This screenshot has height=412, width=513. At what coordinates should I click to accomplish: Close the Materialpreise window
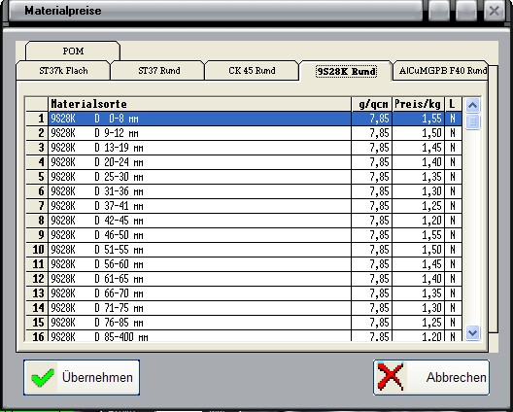[x=494, y=11]
